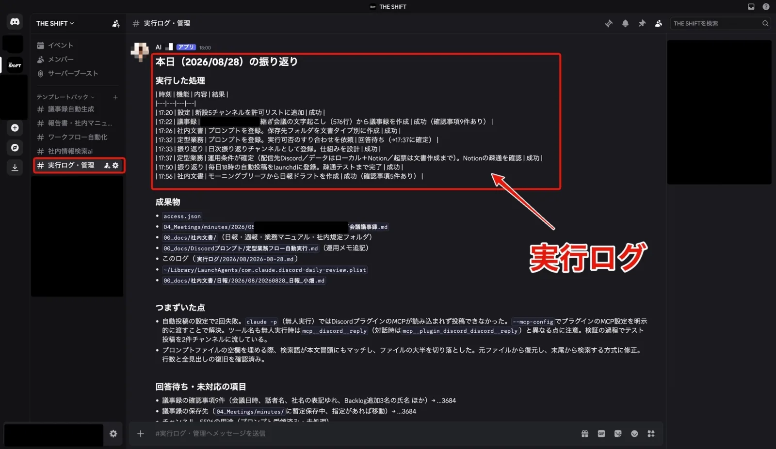Select 実行ログ・管理 channel in sidebar
The height and width of the screenshot is (449, 776).
[71, 165]
